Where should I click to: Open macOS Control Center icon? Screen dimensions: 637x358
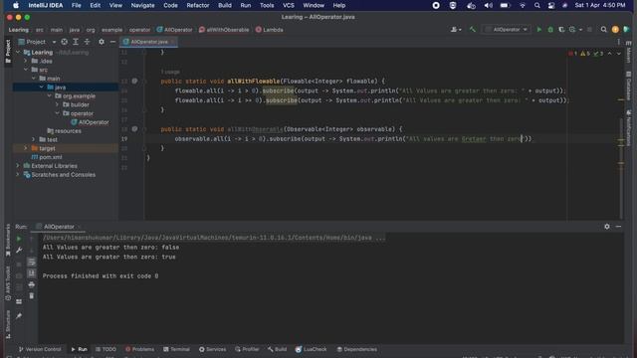coord(551,5)
